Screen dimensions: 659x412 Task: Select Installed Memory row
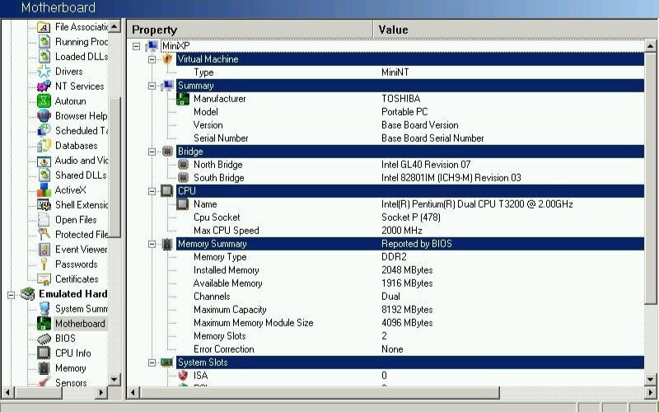[409, 270]
